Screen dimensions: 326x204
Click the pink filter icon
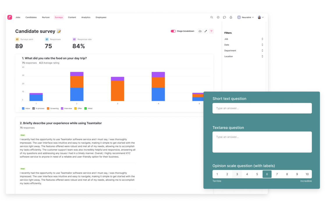point(211,31)
